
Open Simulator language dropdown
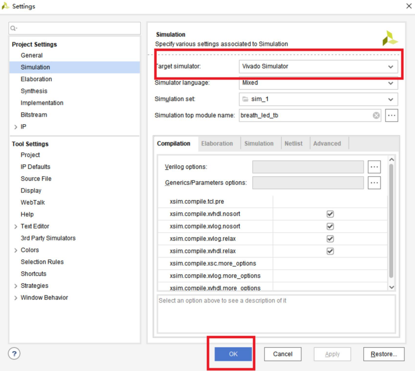(390, 83)
